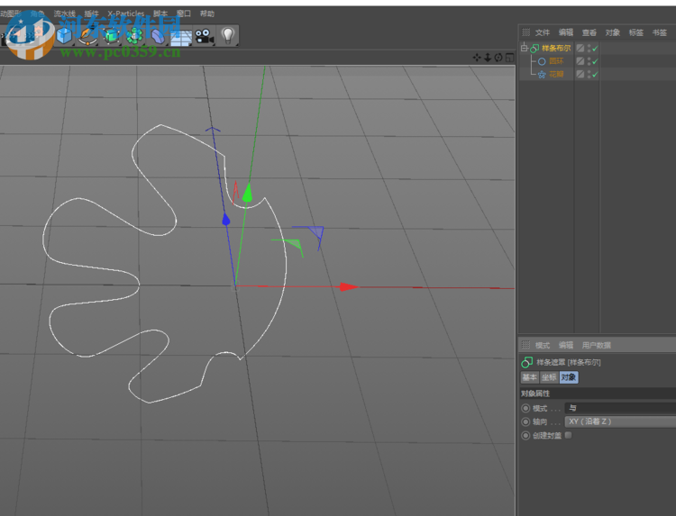Click the viewport rotate camera icon
Viewport: 676px width, 516px height.
(x=498, y=58)
